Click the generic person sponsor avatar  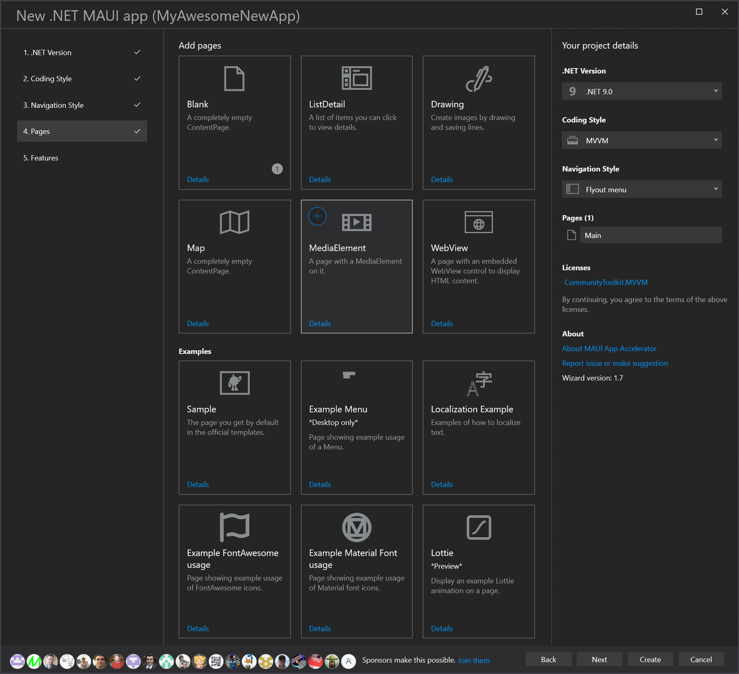[x=348, y=661]
